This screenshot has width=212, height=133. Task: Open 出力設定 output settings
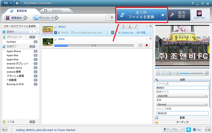179,15
